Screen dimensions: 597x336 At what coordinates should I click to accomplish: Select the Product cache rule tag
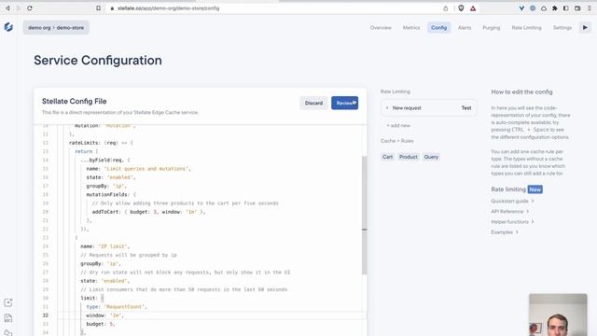click(409, 157)
